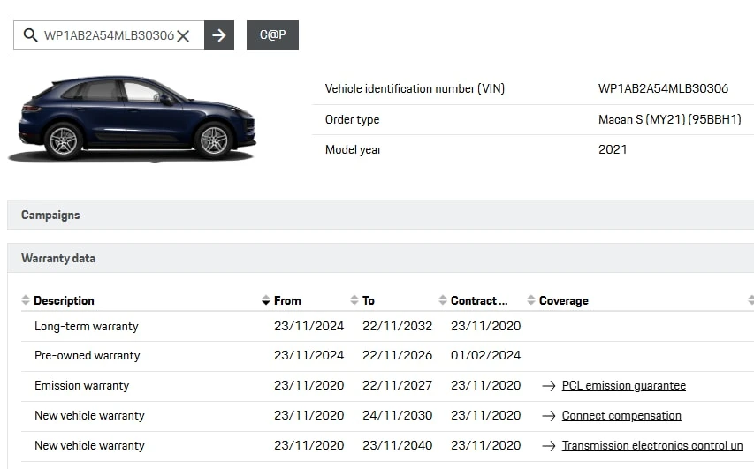This screenshot has width=754, height=469.
Task: Click From date of Emission warranty row
Action: 308,385
